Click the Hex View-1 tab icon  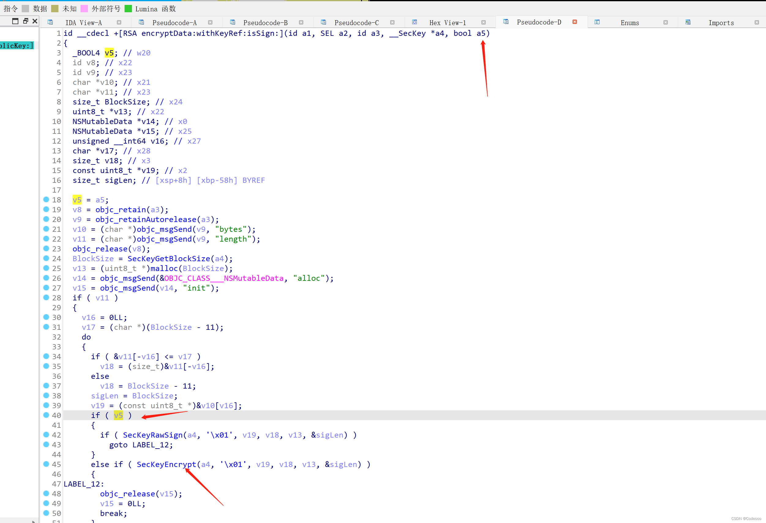coord(414,22)
